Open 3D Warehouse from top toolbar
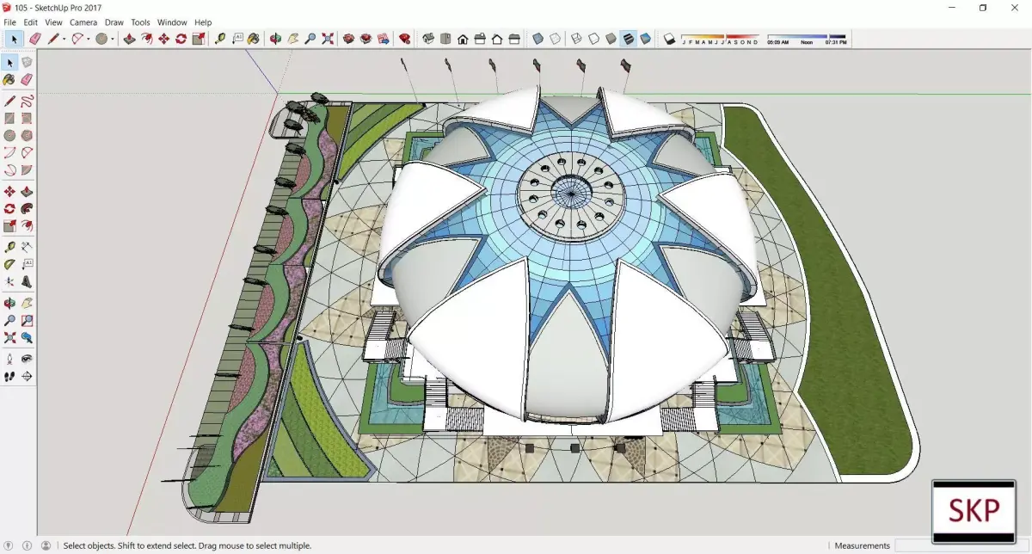The image size is (1032, 554). [348, 39]
